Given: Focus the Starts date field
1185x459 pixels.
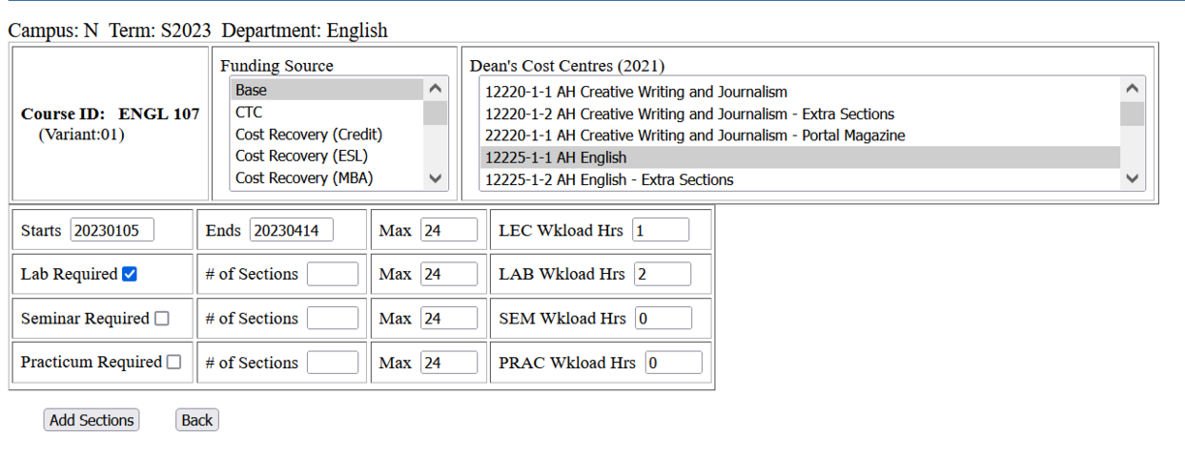Looking at the screenshot, I should [x=111, y=230].
